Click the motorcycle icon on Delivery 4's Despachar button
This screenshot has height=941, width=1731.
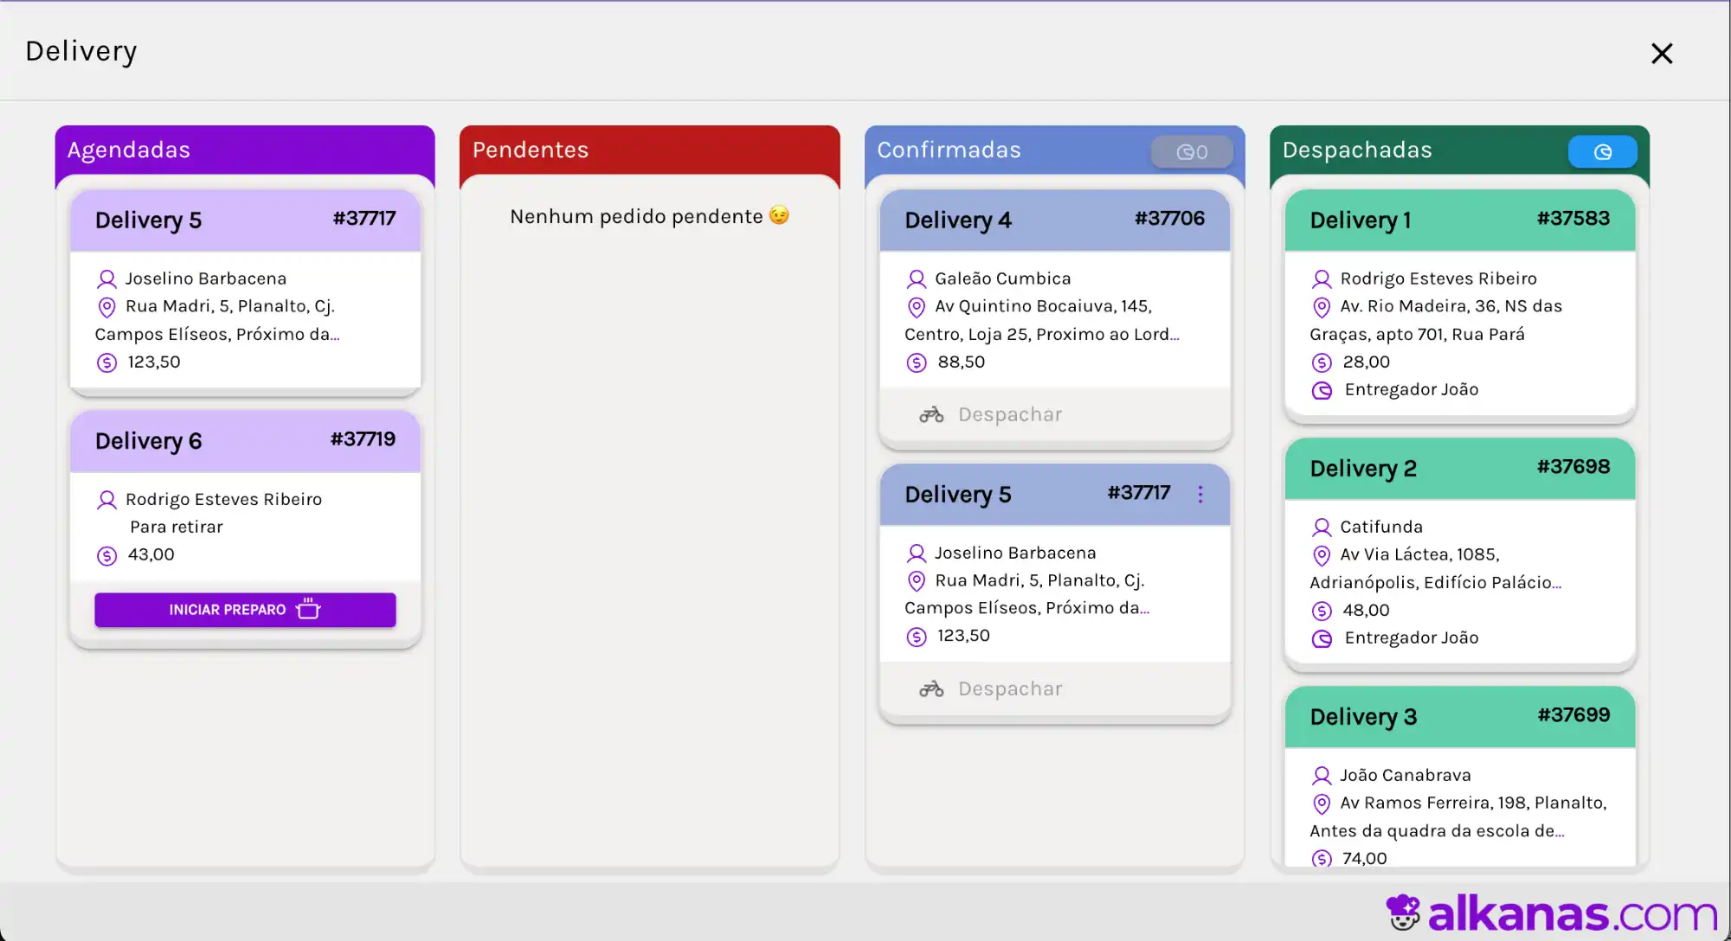click(x=930, y=414)
